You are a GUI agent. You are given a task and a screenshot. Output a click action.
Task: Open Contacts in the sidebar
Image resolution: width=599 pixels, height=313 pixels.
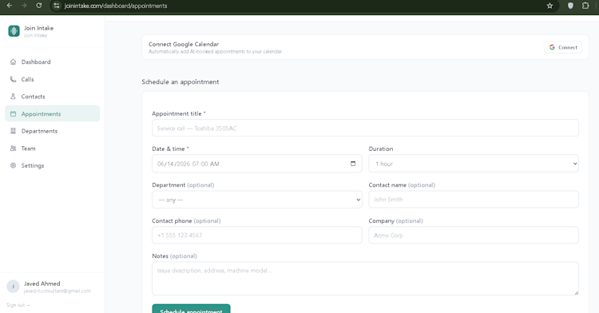pyautogui.click(x=53, y=96)
